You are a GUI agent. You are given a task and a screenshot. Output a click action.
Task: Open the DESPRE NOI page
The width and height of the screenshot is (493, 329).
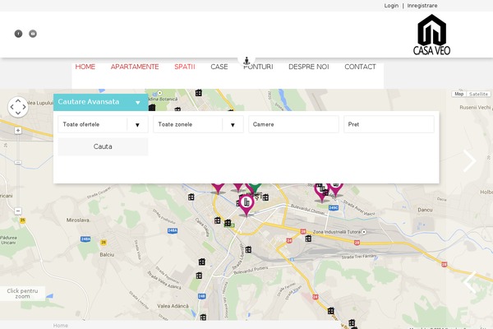click(309, 67)
